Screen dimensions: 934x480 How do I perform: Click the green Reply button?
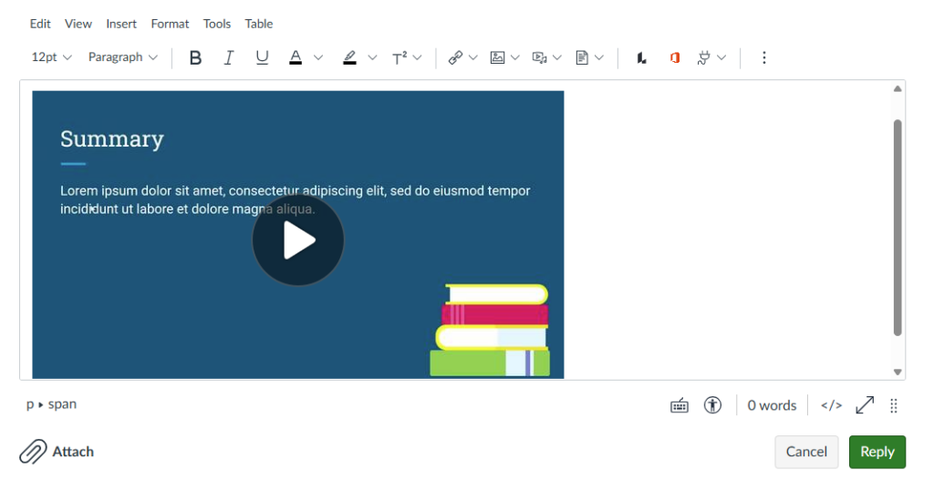pos(877,452)
